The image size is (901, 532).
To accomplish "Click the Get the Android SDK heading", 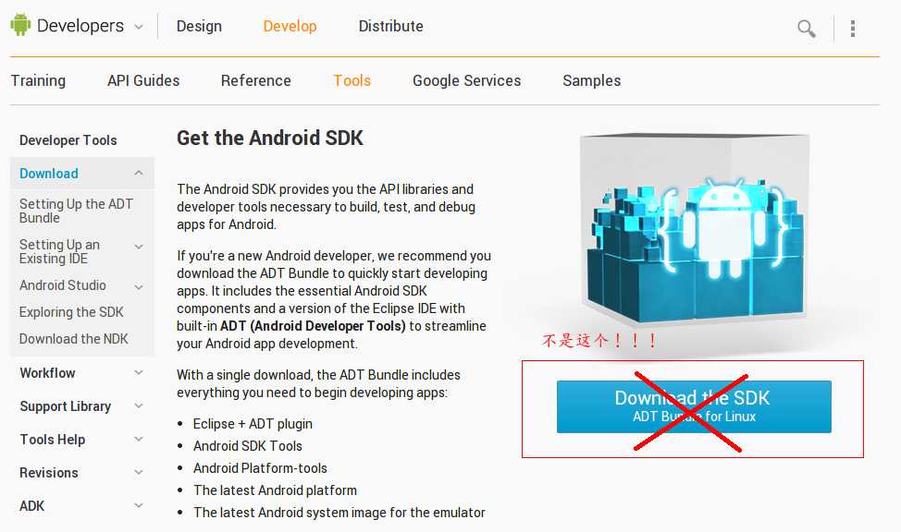I will [x=270, y=139].
